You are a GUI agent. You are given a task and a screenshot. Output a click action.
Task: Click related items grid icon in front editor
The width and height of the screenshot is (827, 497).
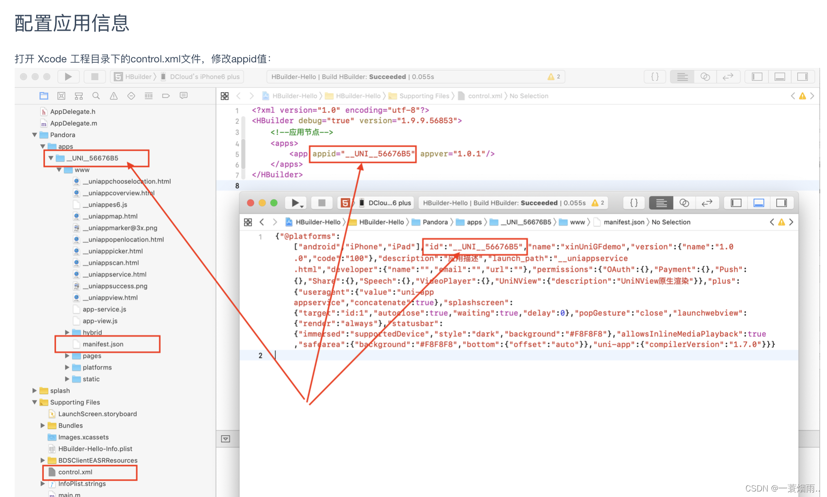pos(248,222)
